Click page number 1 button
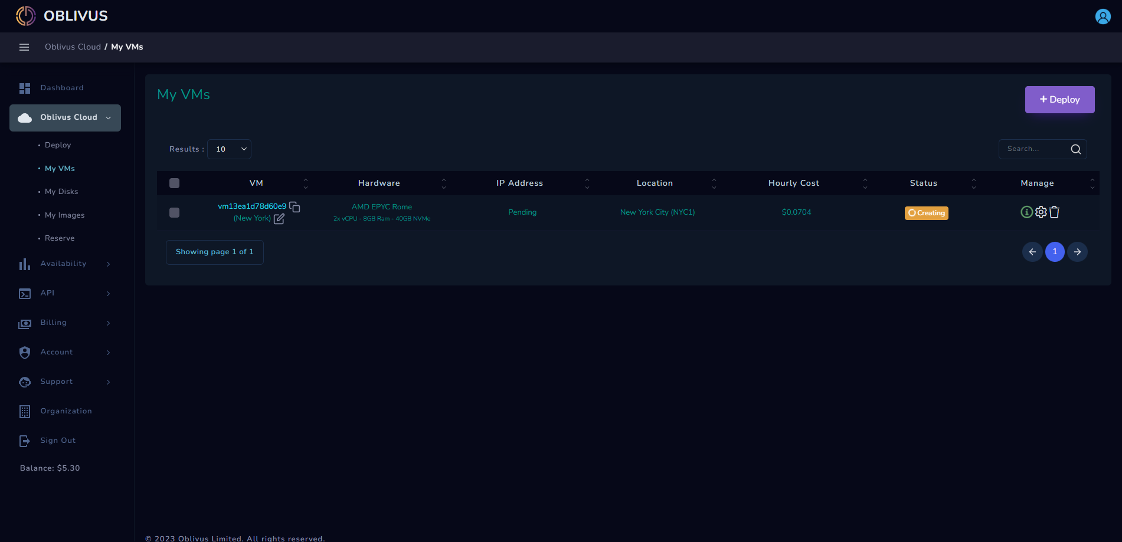The image size is (1122, 542). click(1055, 252)
